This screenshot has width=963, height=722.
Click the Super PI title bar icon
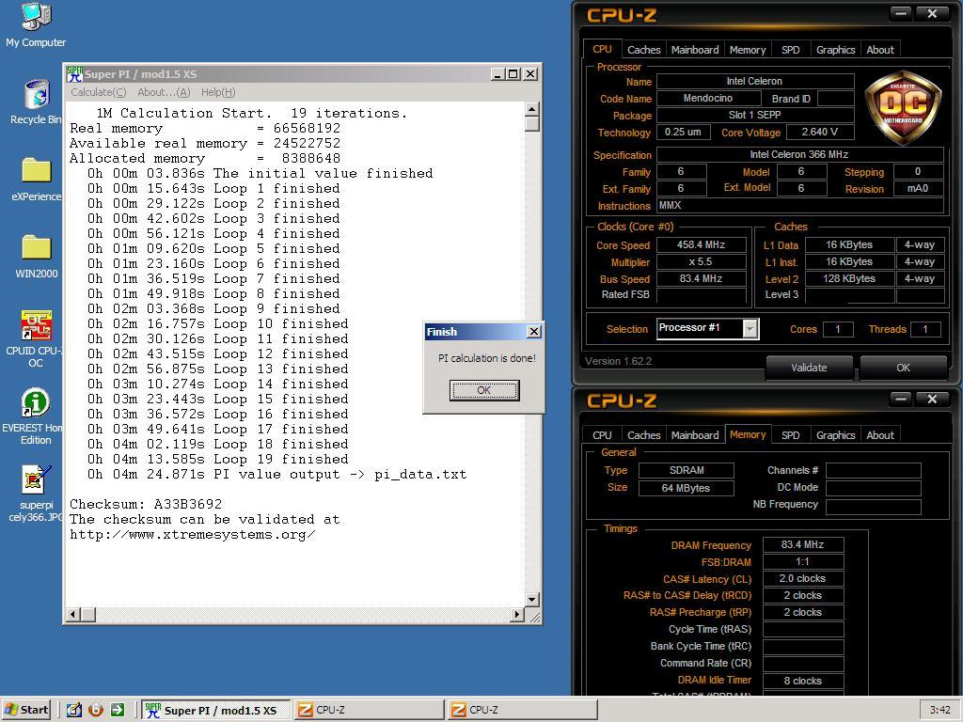[x=75, y=74]
